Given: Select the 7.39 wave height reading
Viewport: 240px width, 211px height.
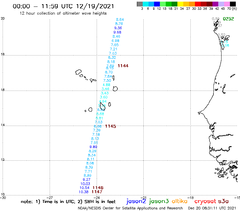Looking at the screenshot, I should 97,130.
